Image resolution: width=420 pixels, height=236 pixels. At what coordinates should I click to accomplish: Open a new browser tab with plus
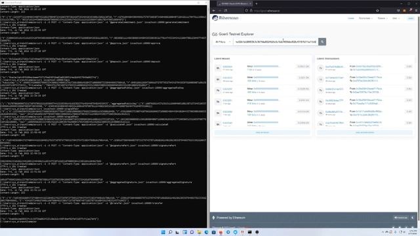click(x=257, y=4)
